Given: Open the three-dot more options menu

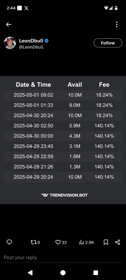Looking at the screenshot, I should pos(117,24).
